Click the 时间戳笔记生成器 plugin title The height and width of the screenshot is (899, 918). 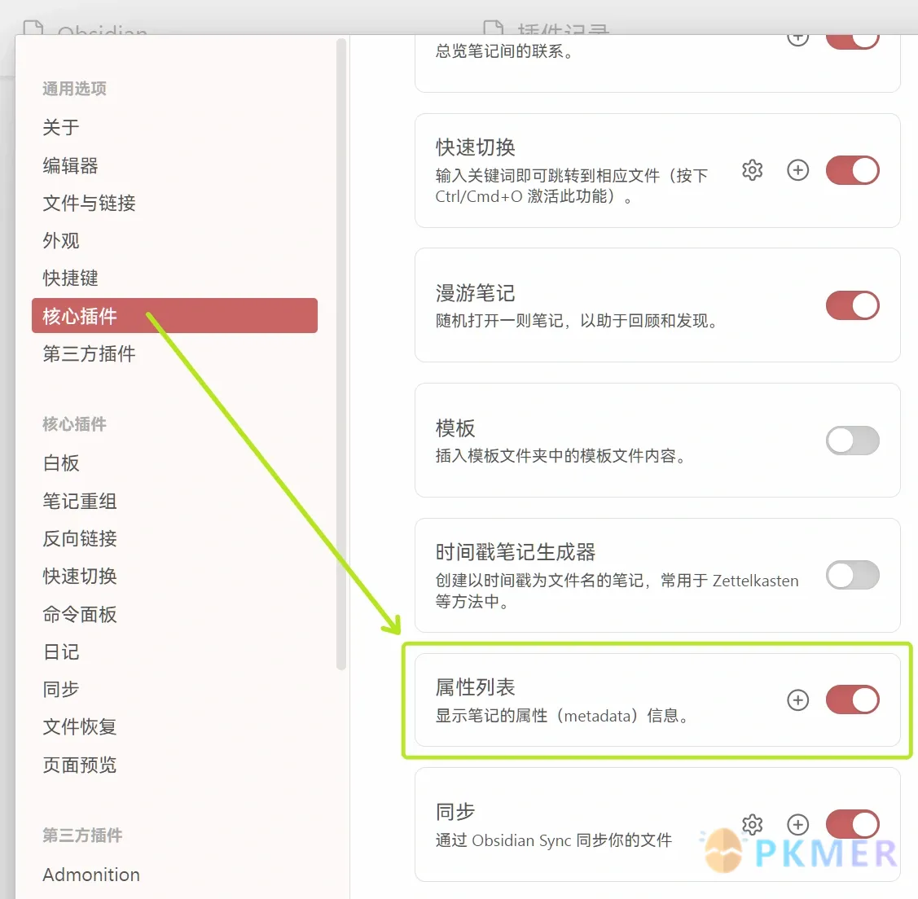click(x=515, y=552)
